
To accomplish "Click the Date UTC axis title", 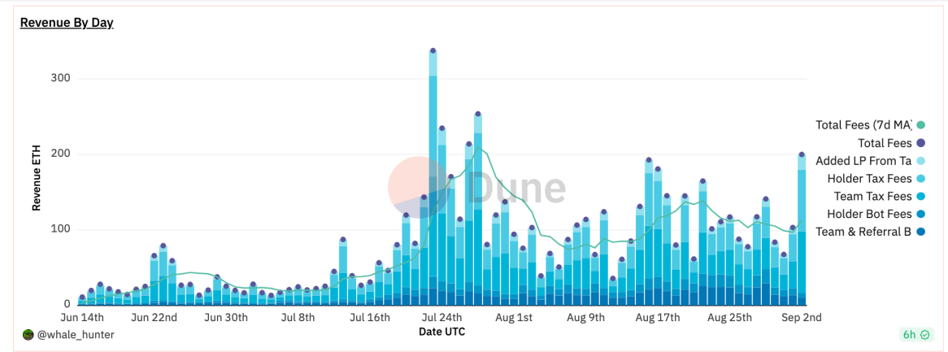I will (441, 332).
